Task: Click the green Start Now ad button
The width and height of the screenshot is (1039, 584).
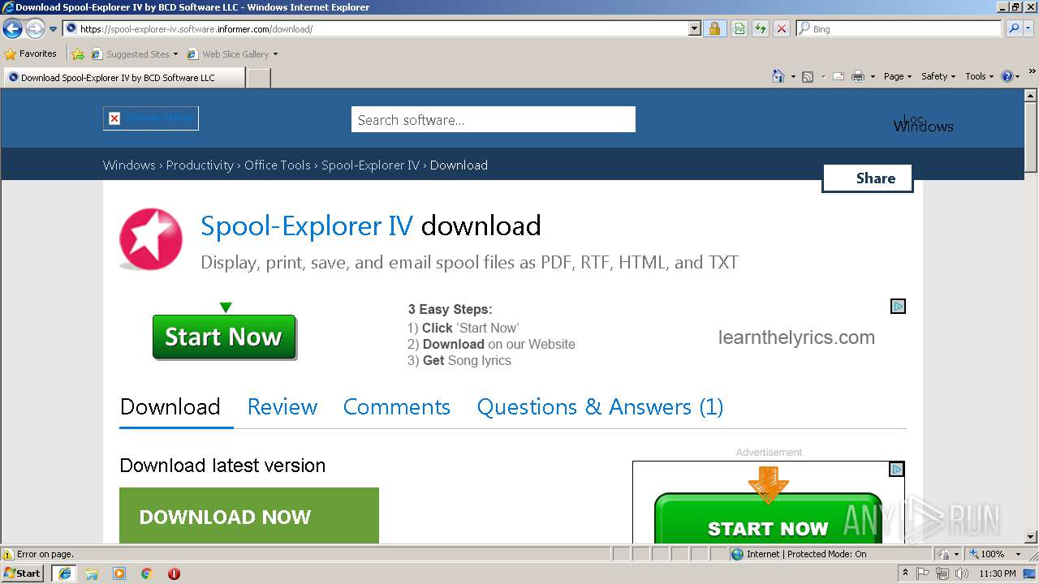Action: (x=224, y=337)
